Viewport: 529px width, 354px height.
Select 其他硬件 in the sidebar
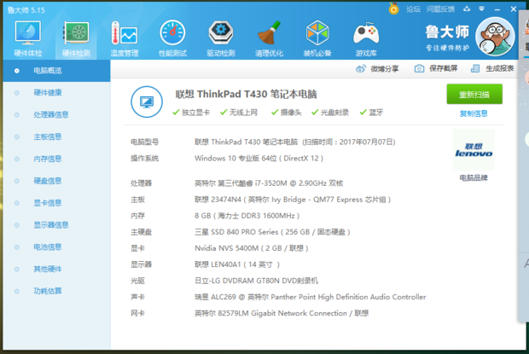[x=56, y=269]
